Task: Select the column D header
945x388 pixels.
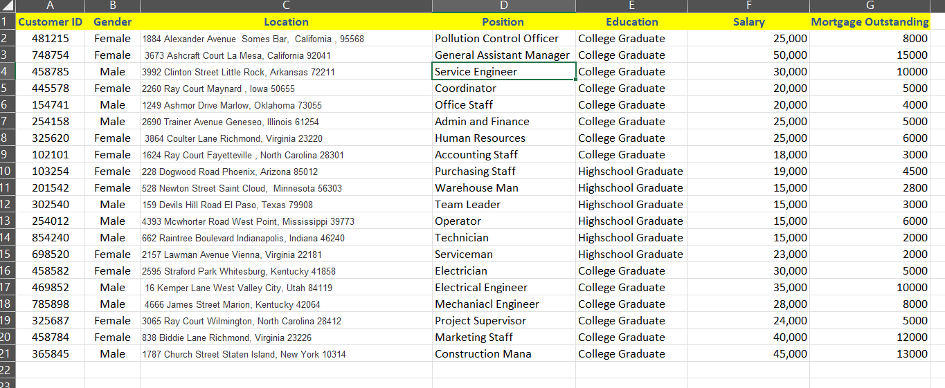Action: click(503, 6)
